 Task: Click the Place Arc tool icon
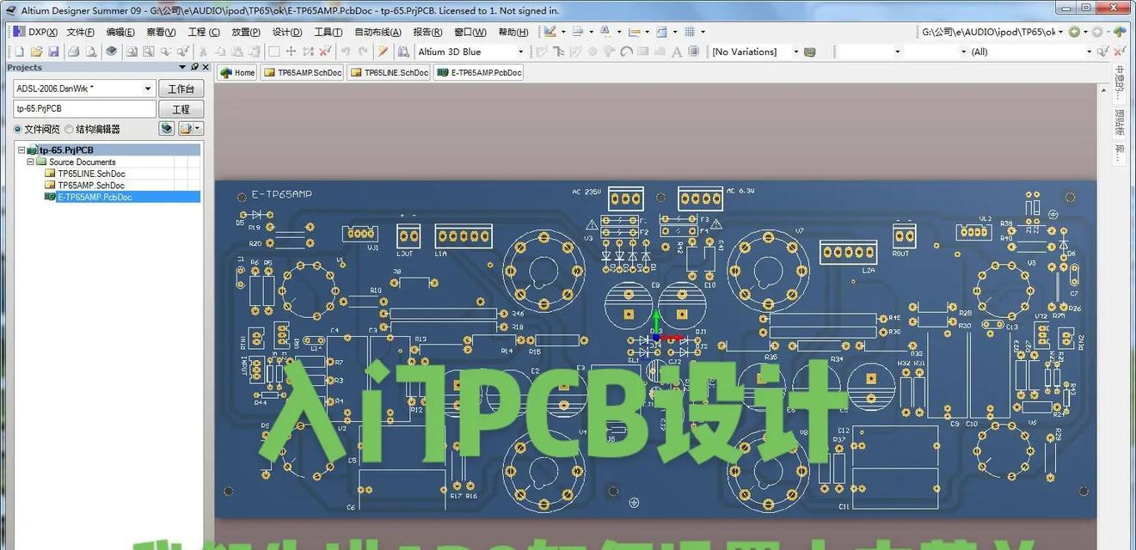(x=627, y=52)
